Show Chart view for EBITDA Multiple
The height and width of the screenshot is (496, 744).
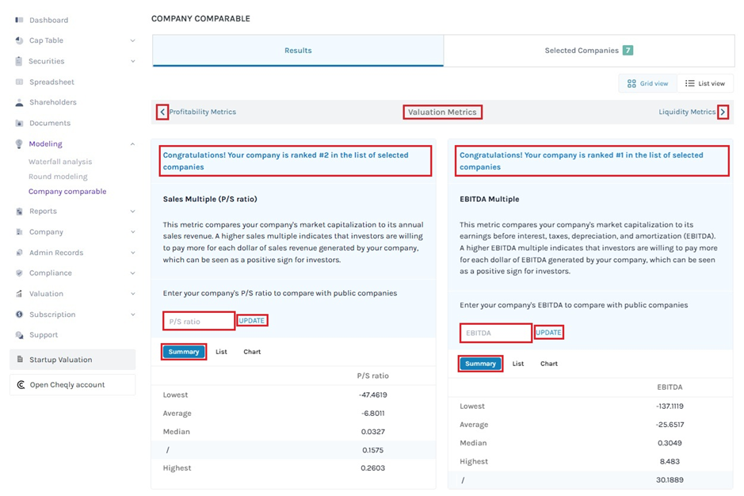point(549,364)
